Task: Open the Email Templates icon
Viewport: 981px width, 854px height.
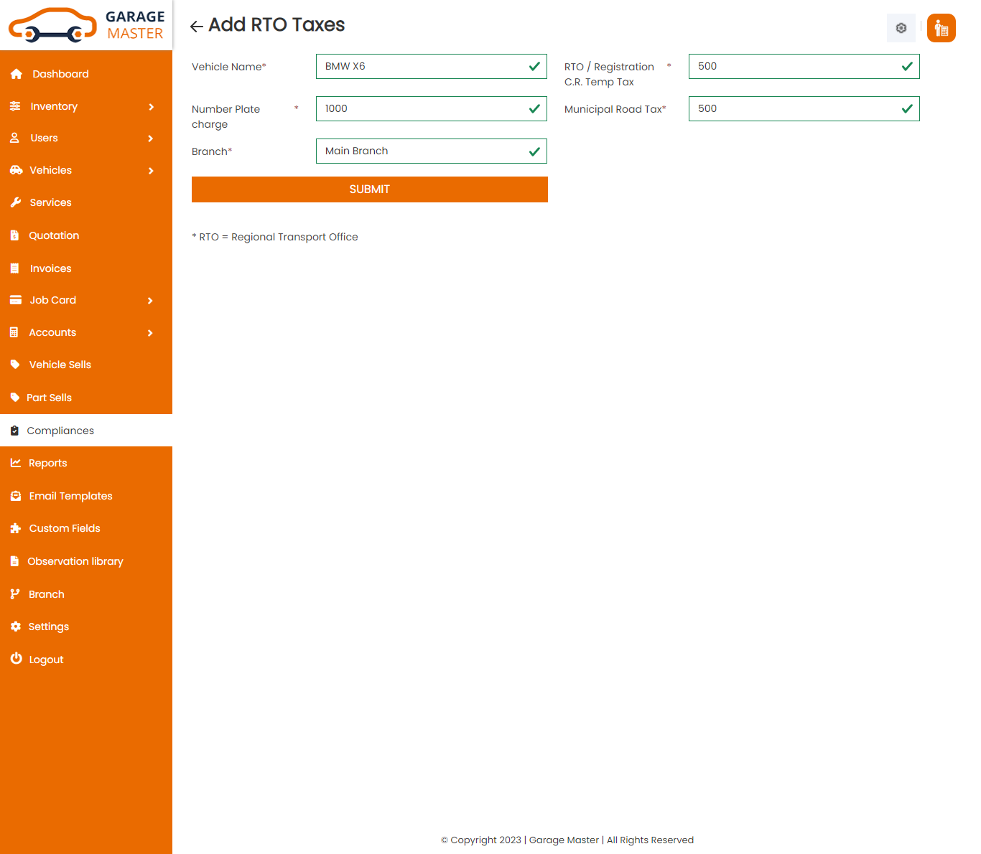Action: (x=16, y=496)
